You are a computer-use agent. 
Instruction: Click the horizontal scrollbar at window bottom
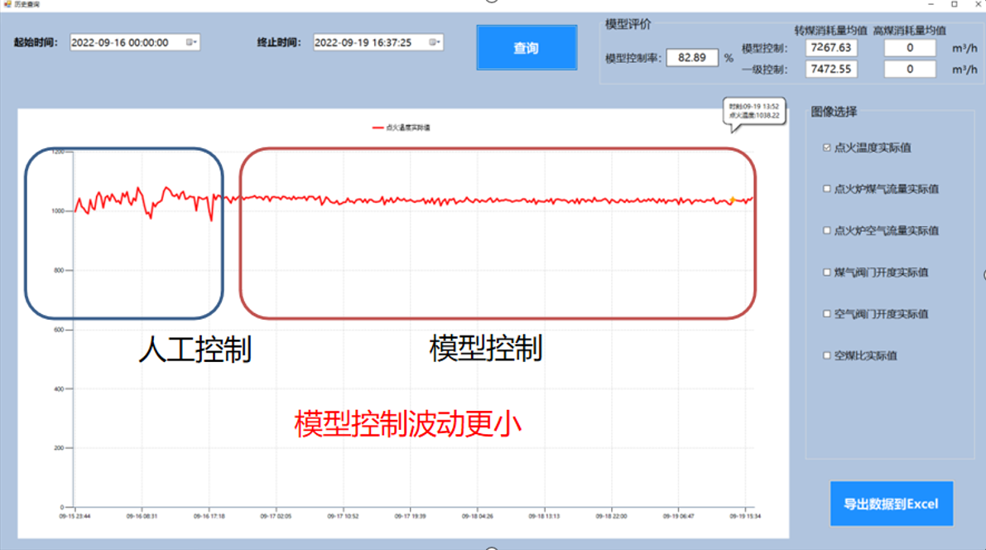[493, 545]
